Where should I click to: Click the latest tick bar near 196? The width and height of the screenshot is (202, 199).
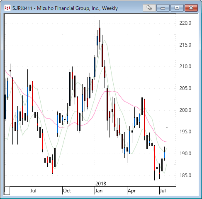167,128
